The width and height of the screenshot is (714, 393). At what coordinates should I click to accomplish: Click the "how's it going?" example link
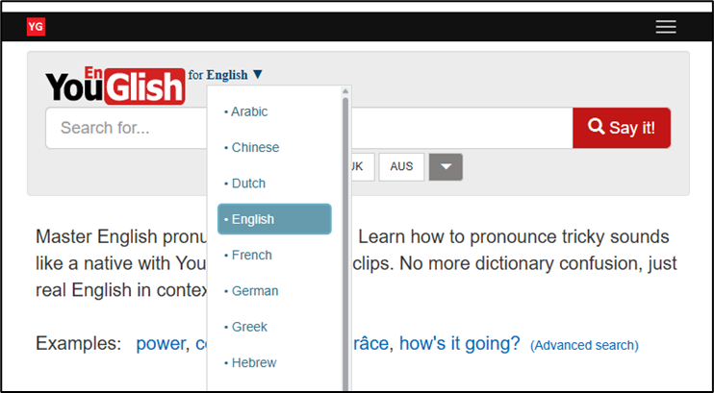459,343
